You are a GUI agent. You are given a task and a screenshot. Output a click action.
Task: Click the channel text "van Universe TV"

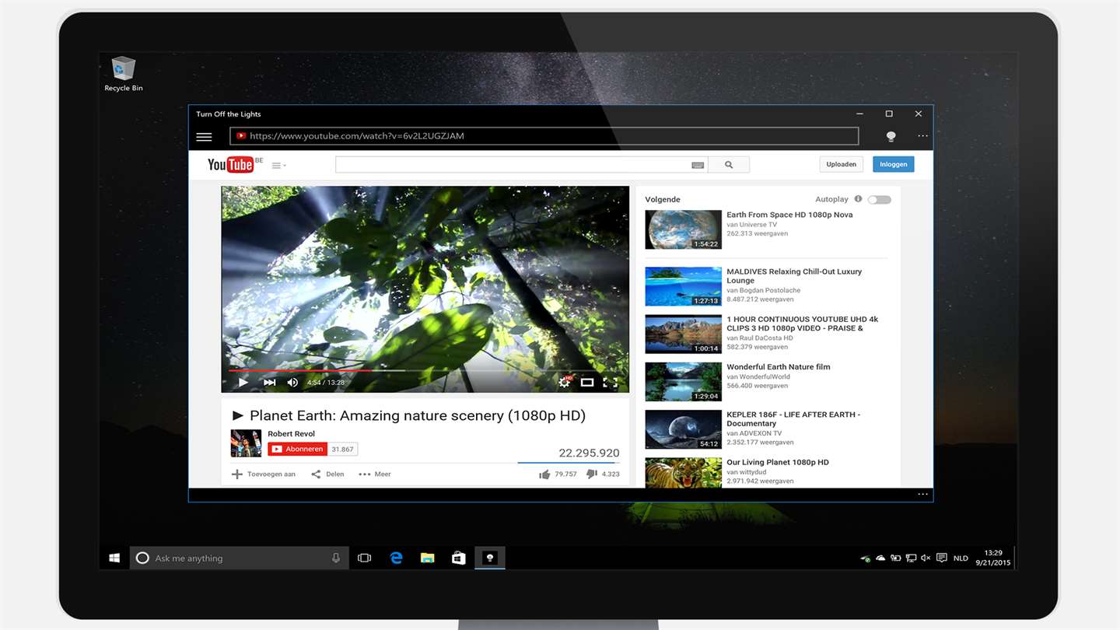[x=751, y=225]
